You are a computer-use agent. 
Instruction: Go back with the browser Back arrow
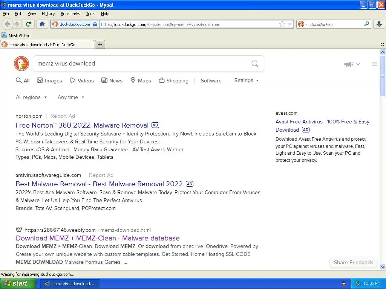[8, 24]
